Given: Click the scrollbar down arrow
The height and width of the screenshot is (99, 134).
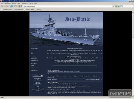Looking at the screenshot, I should point(133,95).
